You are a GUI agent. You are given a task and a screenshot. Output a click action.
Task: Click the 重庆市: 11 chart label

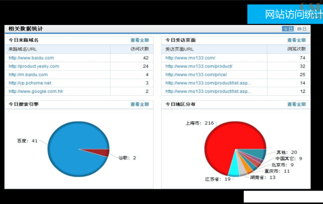tap(277, 171)
